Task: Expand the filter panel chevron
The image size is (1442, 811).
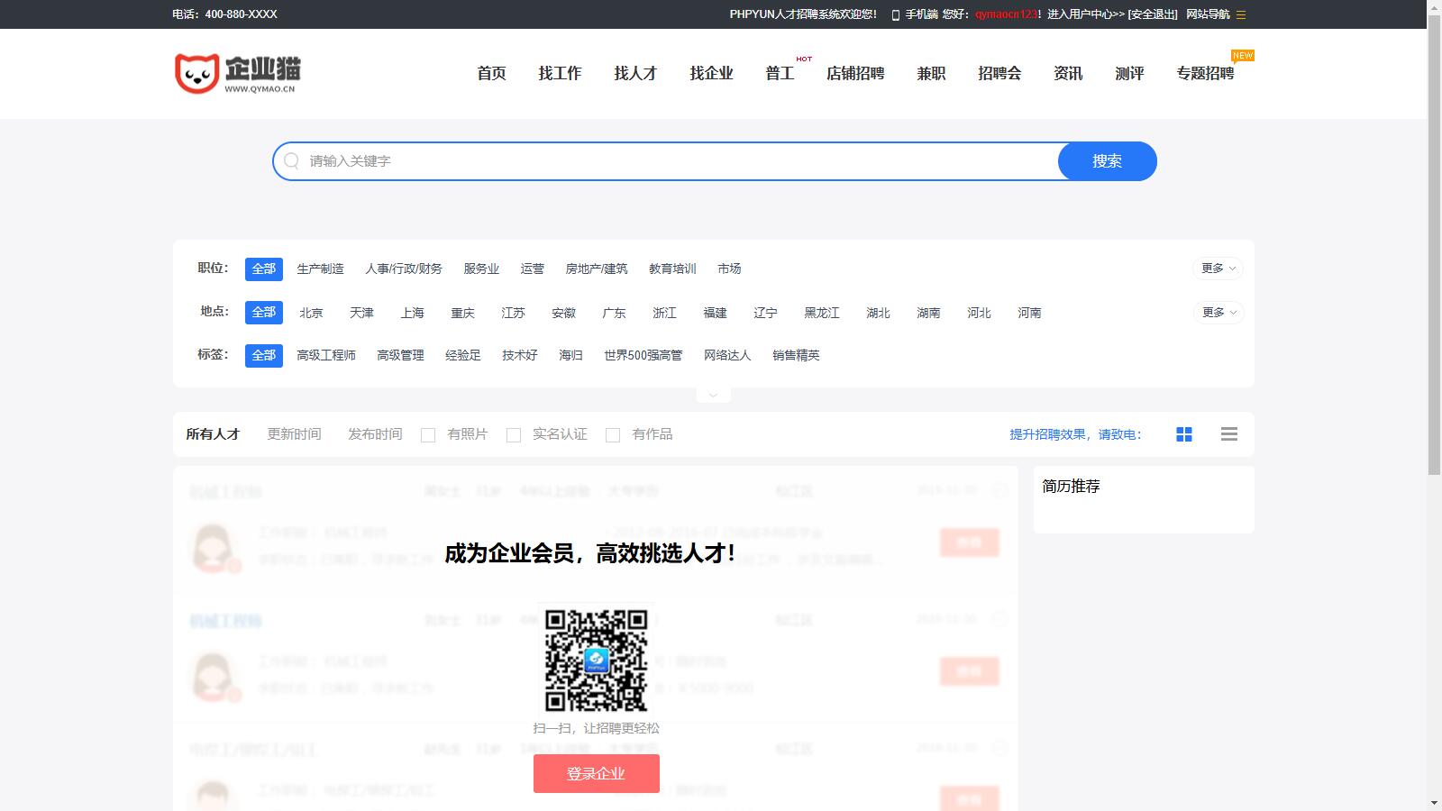Action: point(713,395)
